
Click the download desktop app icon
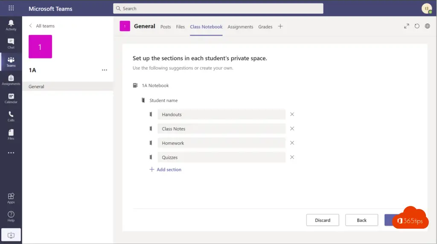coord(11,235)
